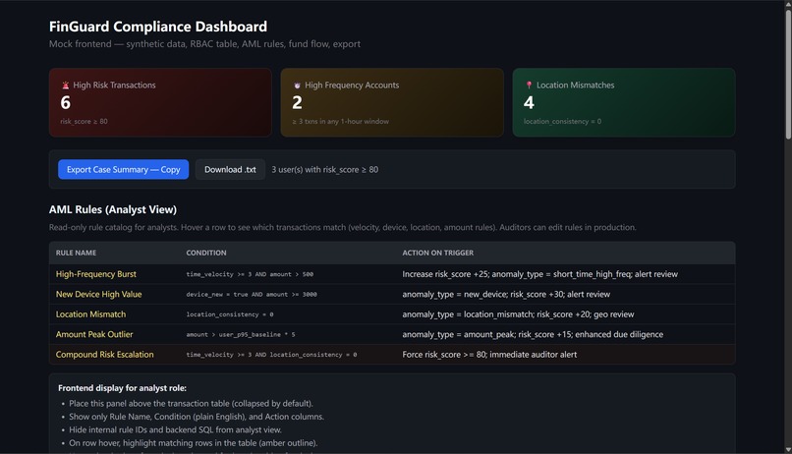Select the New Device High Value rule name
This screenshot has height=454, width=792.
click(98, 295)
